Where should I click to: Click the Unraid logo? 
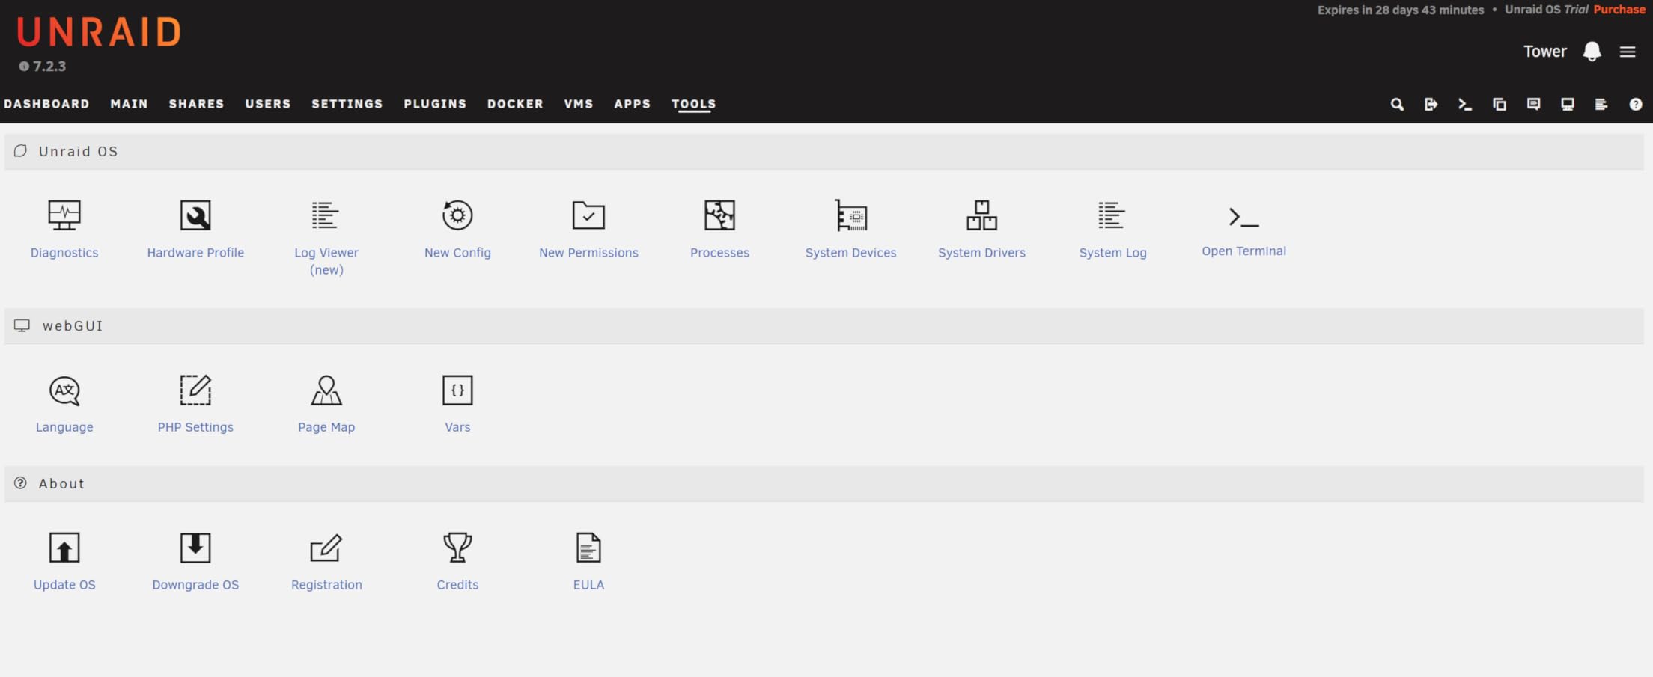point(99,32)
